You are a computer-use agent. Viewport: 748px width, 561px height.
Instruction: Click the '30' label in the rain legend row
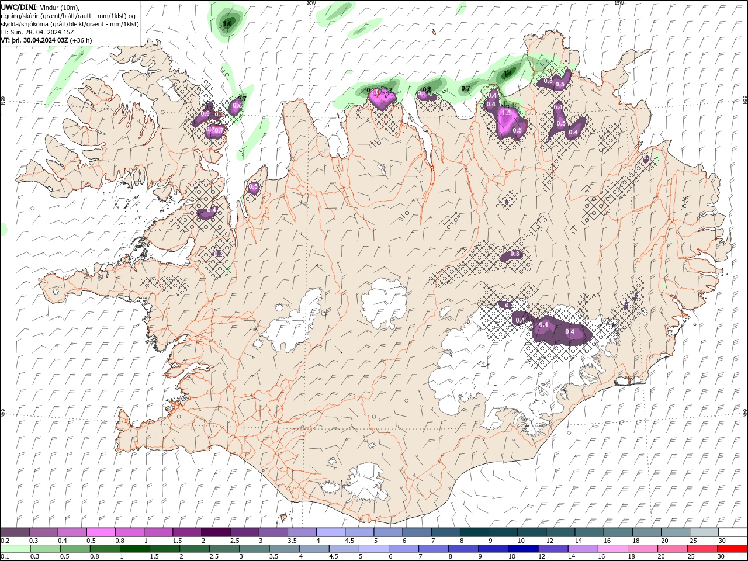pos(722,557)
